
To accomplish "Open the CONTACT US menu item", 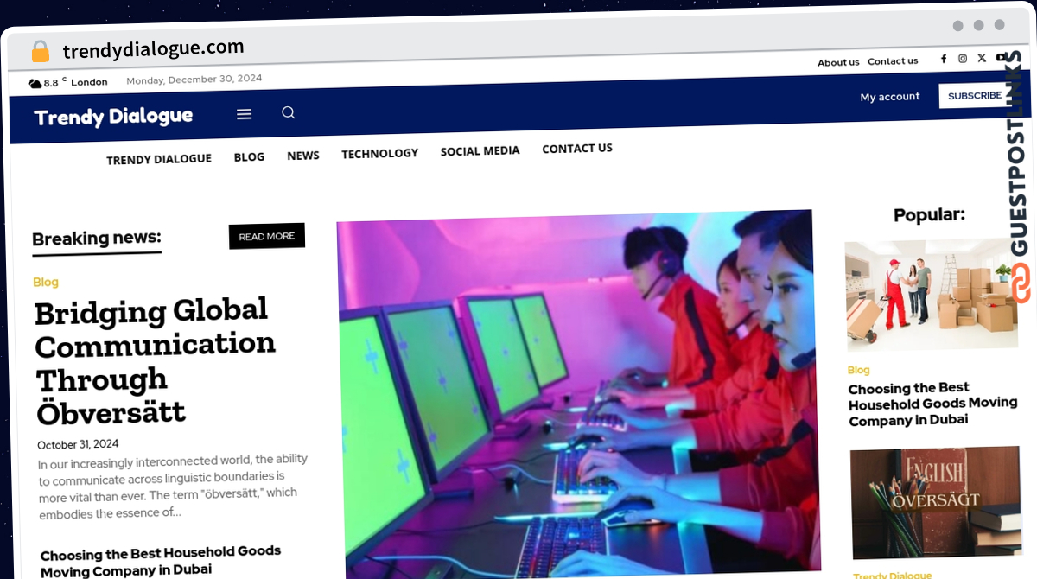I will click(577, 149).
